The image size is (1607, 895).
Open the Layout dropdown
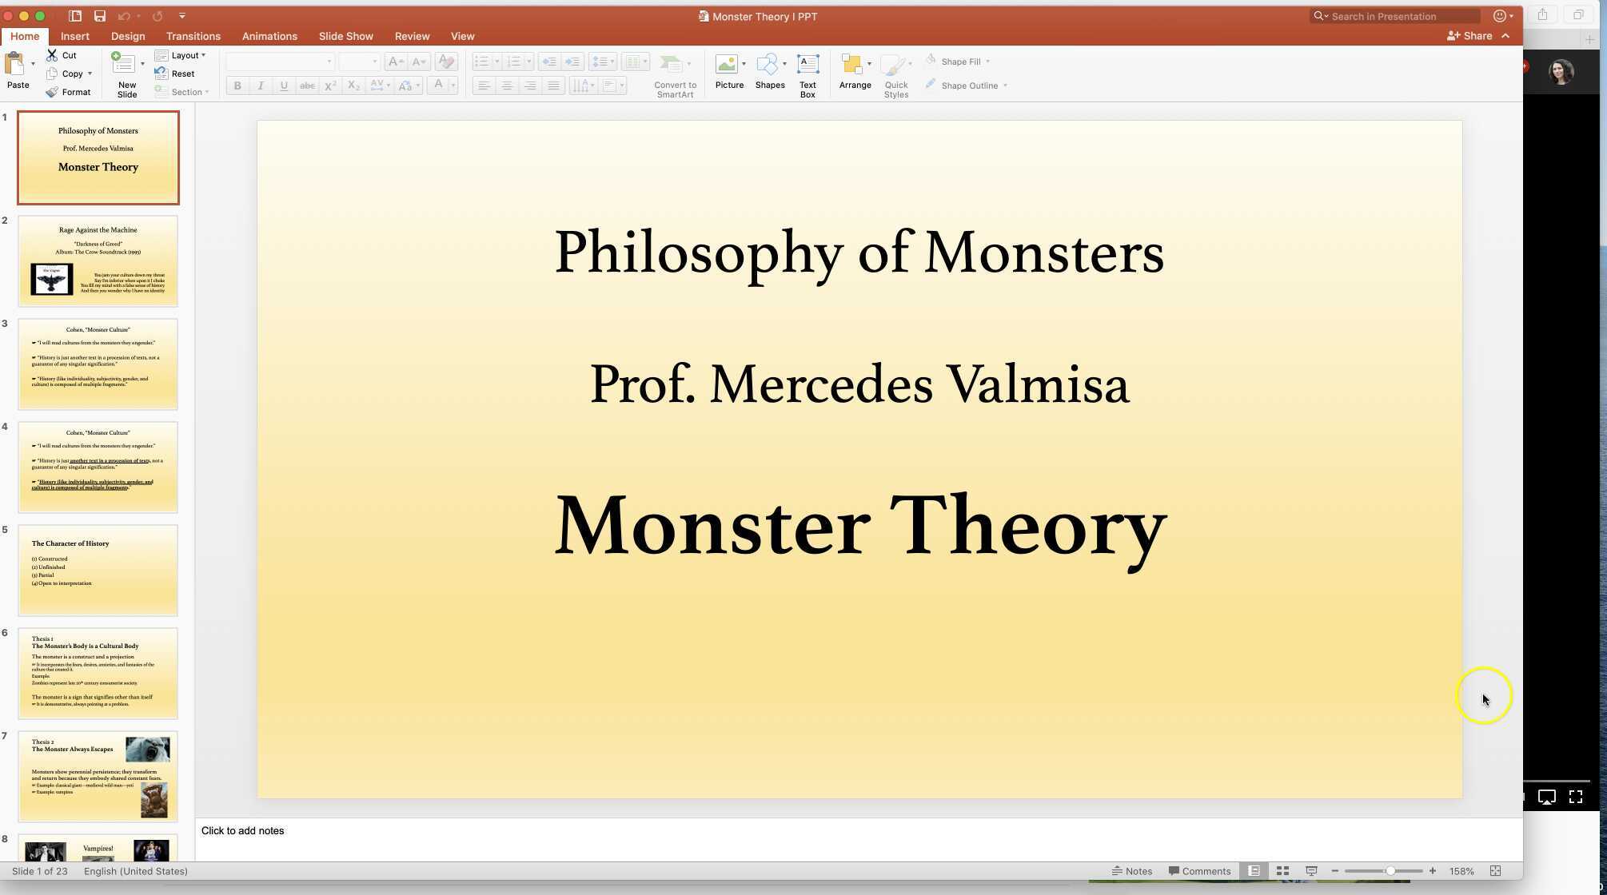[182, 55]
